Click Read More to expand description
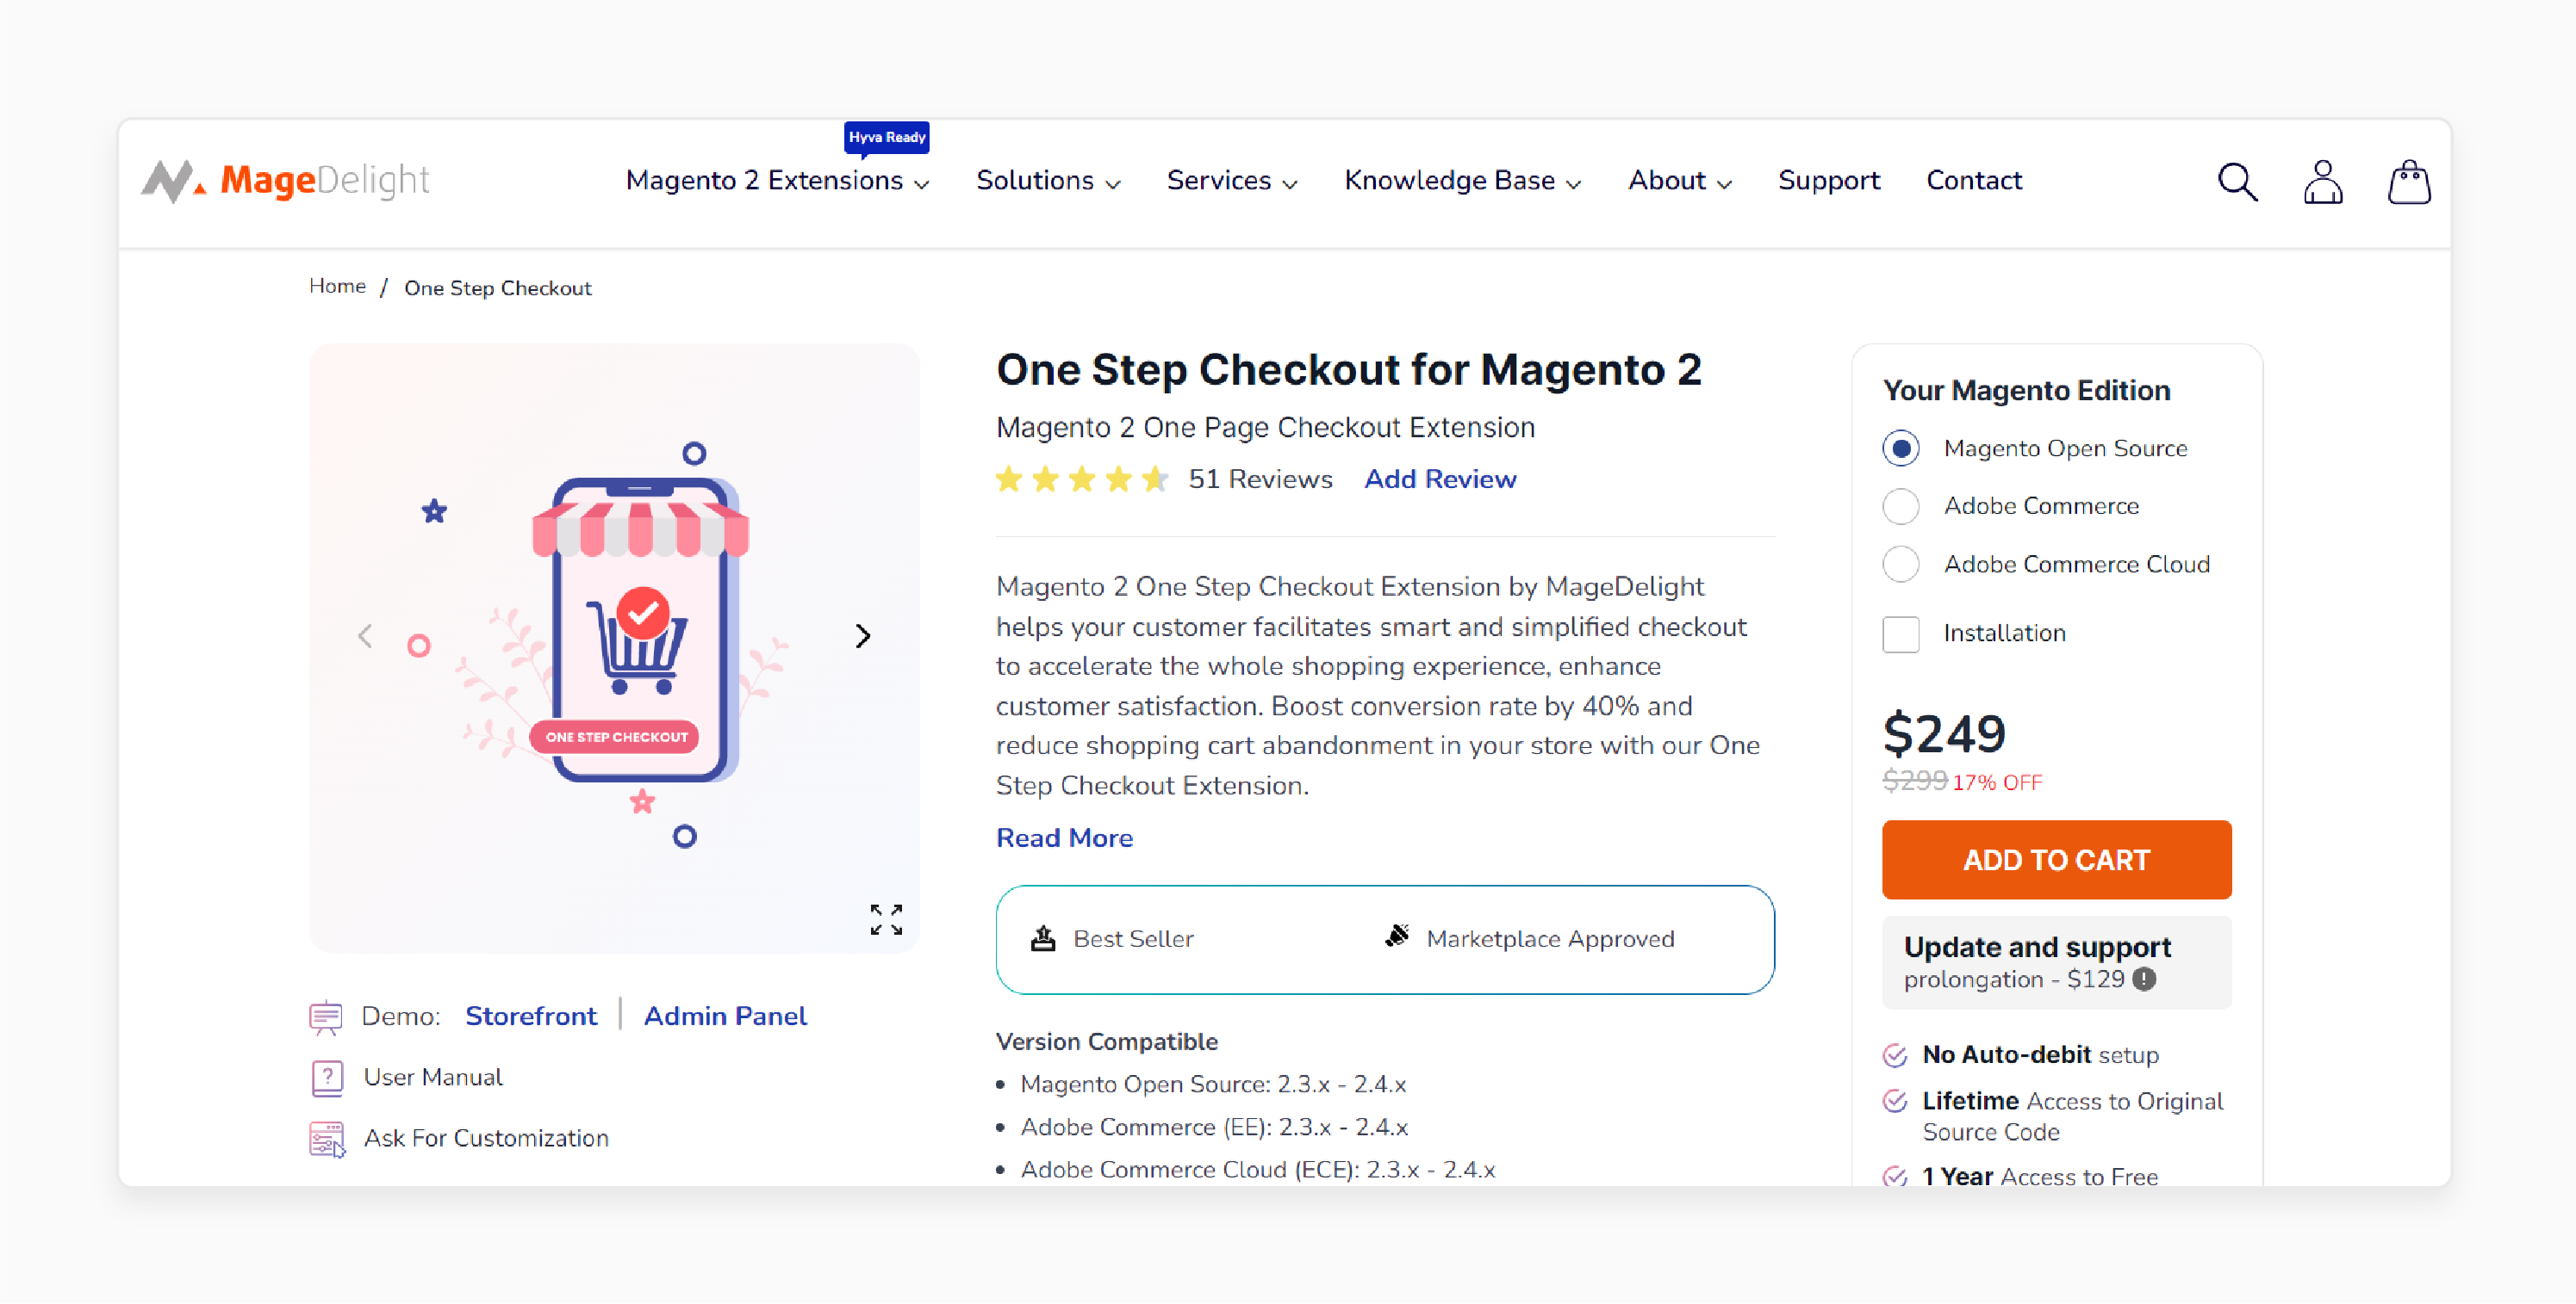The image size is (2576, 1304). [x=1063, y=837]
